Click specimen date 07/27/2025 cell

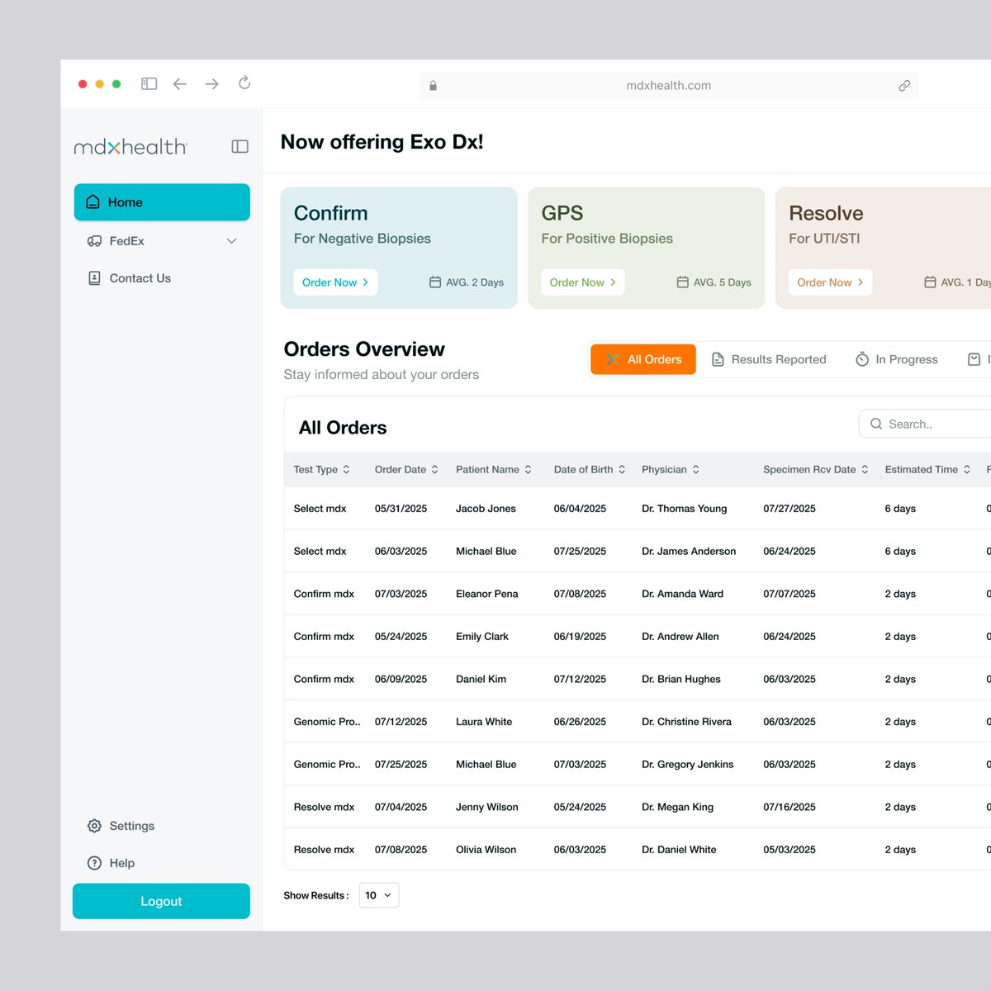789,509
